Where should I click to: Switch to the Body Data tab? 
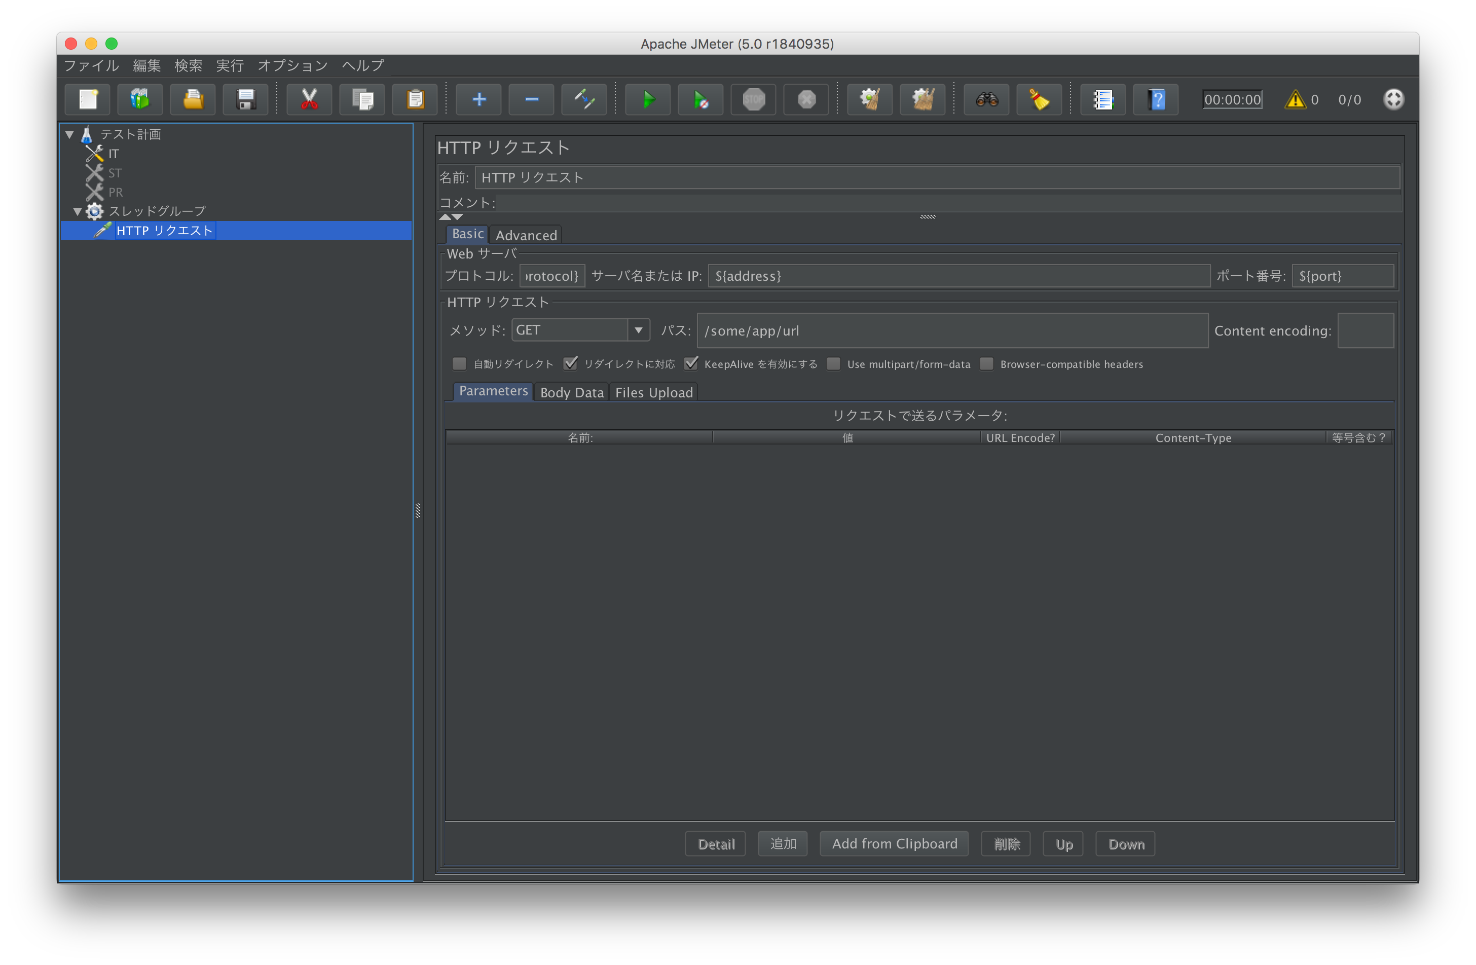point(571,392)
